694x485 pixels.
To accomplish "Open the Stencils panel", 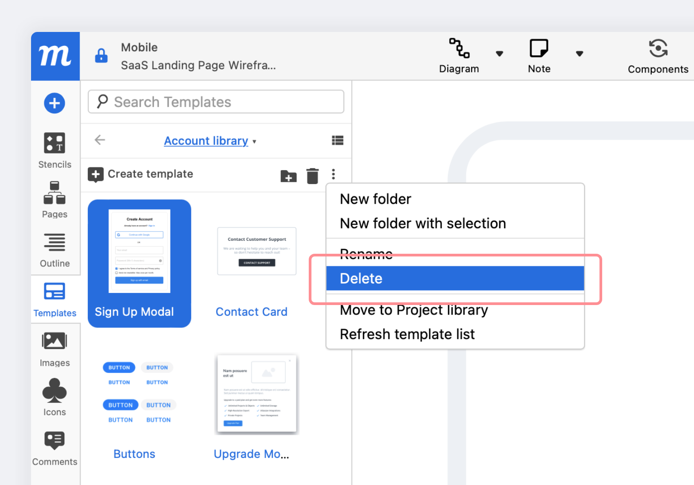I will point(54,151).
